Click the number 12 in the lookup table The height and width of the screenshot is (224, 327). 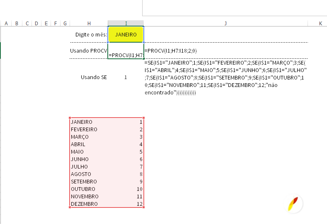click(139, 204)
